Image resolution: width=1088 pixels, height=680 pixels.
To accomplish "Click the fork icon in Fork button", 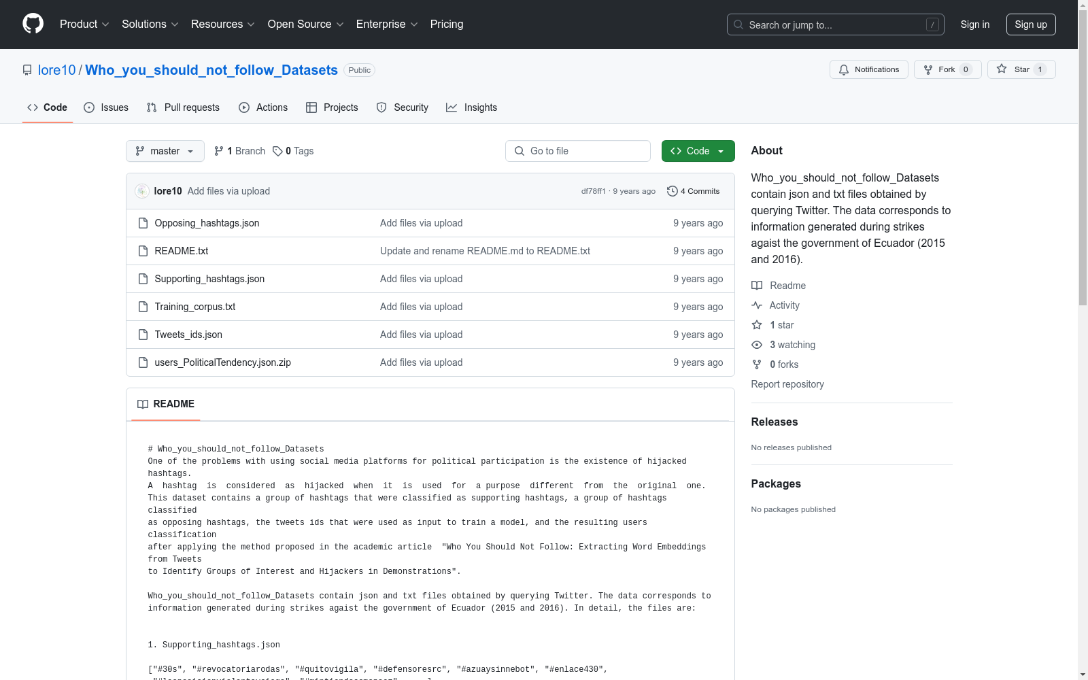I will (928, 69).
